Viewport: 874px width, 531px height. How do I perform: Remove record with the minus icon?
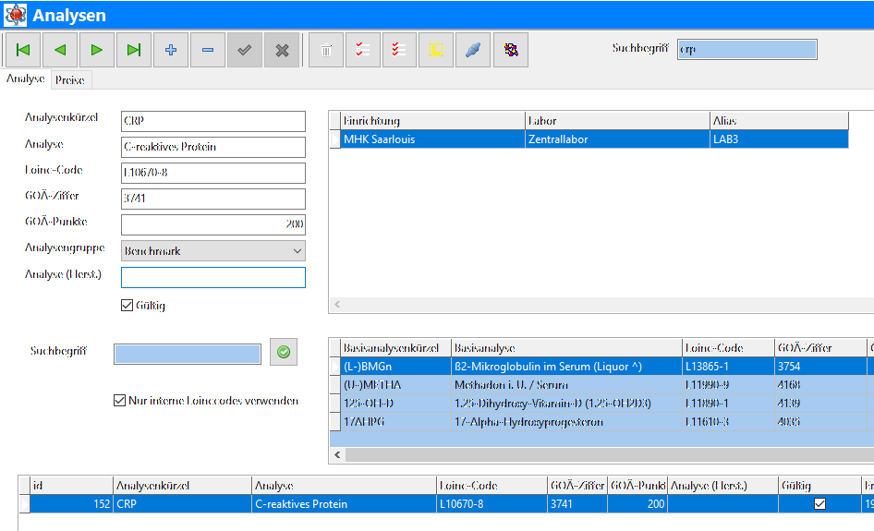point(207,50)
